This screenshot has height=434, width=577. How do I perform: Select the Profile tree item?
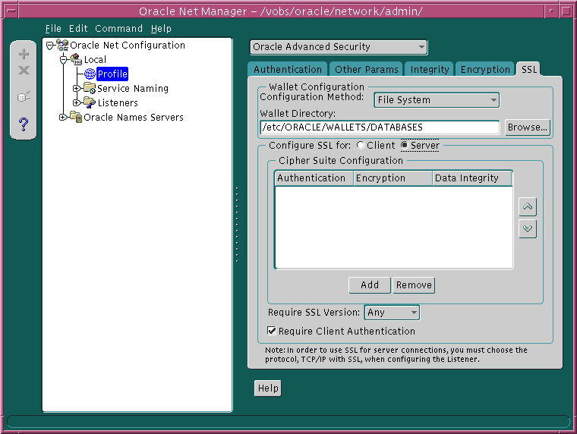(112, 74)
